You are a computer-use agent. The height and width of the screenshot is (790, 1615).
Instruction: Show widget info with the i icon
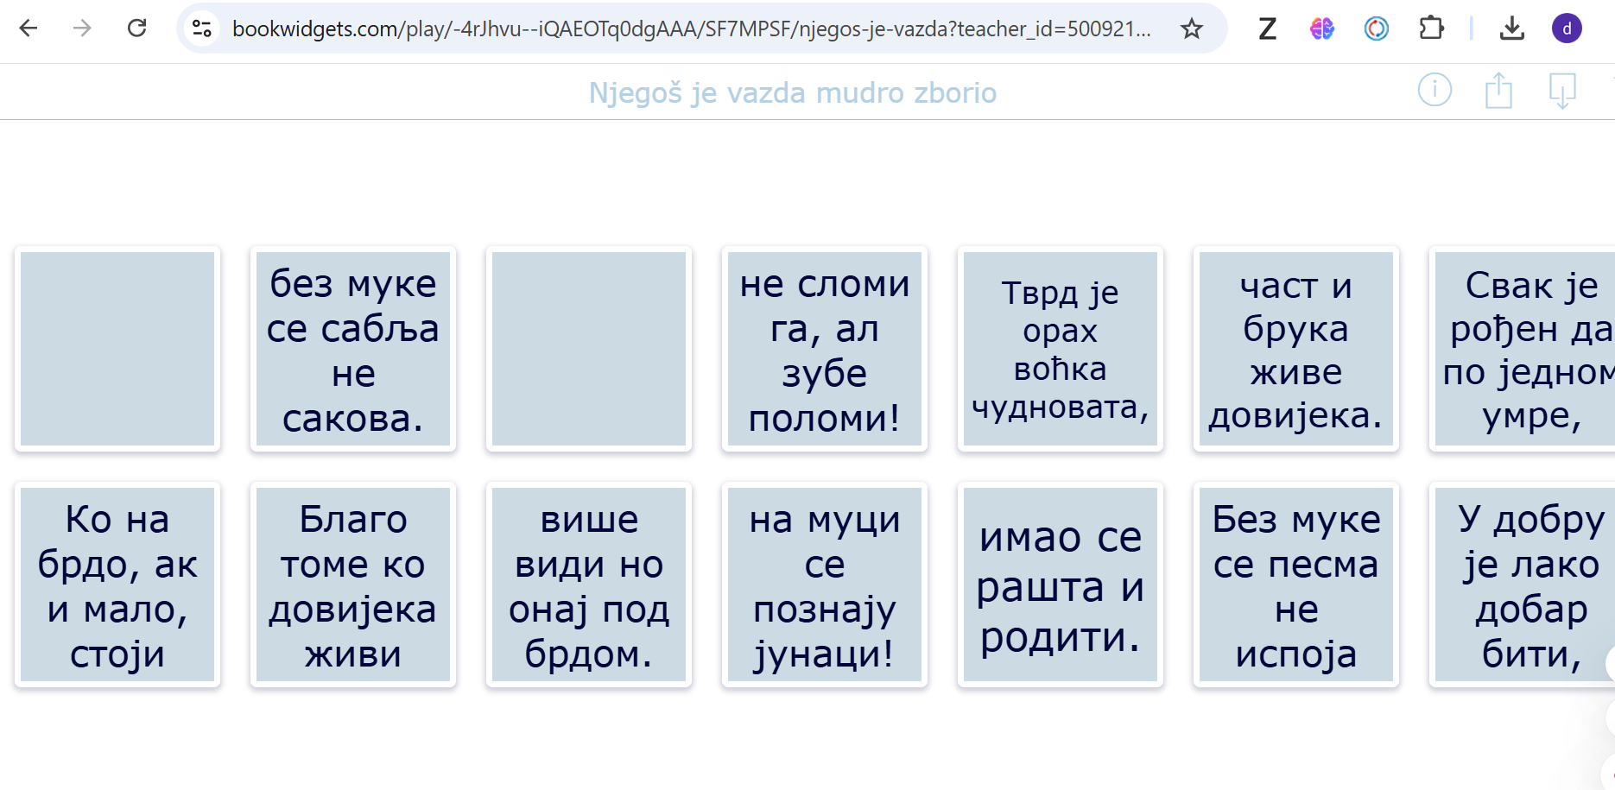pyautogui.click(x=1434, y=90)
